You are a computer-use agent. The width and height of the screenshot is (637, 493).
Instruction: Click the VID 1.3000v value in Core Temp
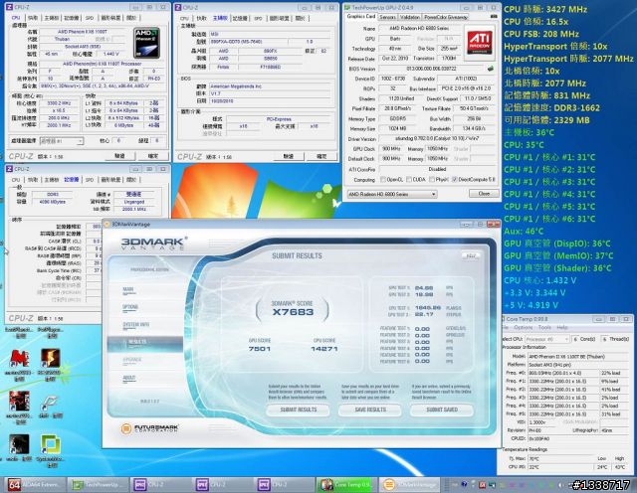[543, 422]
